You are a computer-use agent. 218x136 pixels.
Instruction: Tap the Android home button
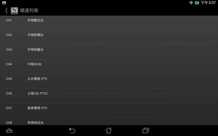pos(109,130)
